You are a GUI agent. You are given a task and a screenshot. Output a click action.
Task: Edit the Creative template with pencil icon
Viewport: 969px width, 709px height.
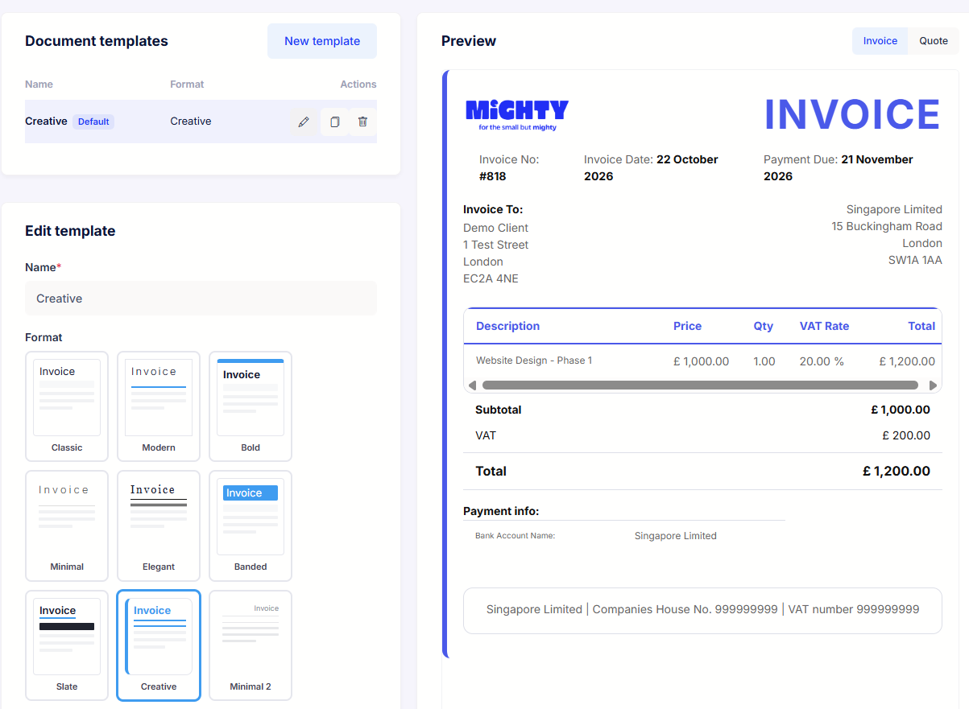click(304, 122)
